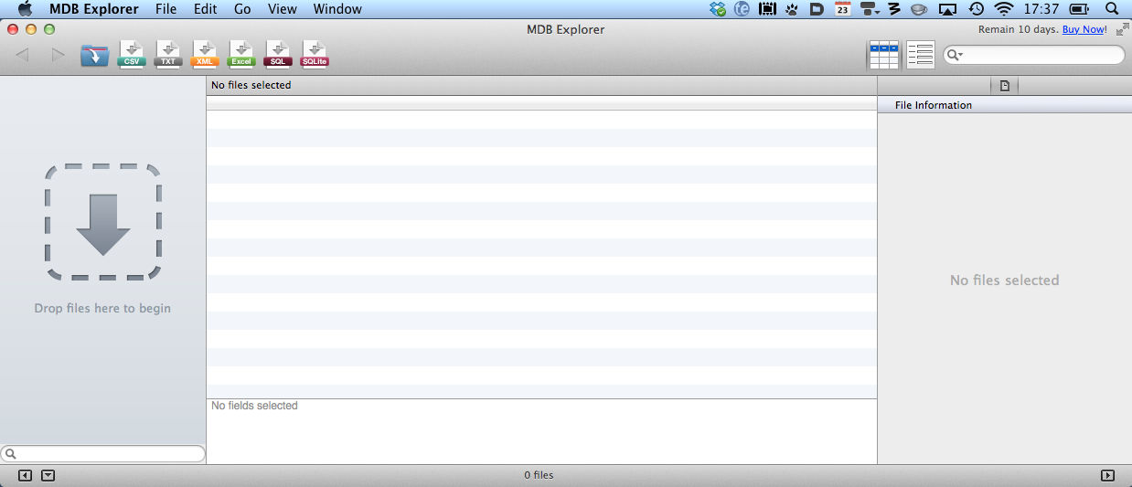Click the file info icon in the right panel header
Viewport: 1132px width, 487px height.
1004,86
